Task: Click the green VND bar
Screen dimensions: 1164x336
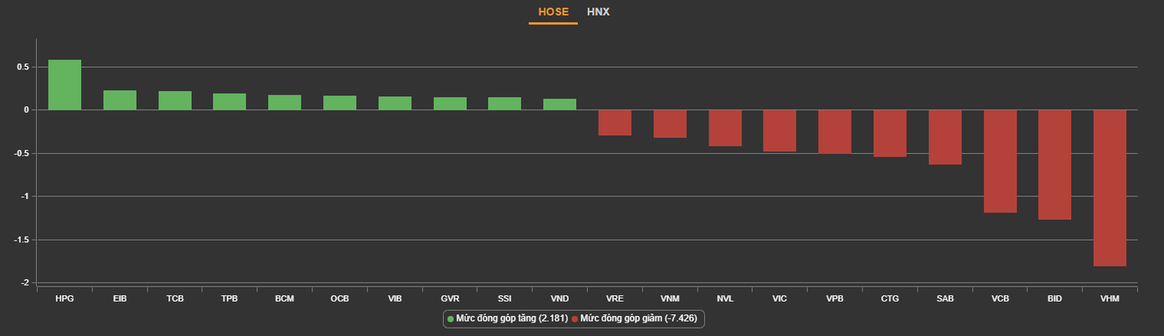Action: [x=559, y=104]
